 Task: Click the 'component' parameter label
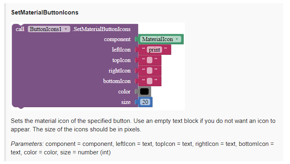117,39
